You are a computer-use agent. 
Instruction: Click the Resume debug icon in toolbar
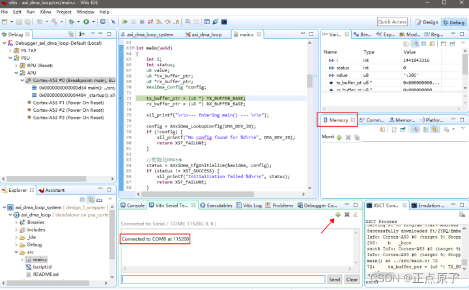click(x=124, y=22)
